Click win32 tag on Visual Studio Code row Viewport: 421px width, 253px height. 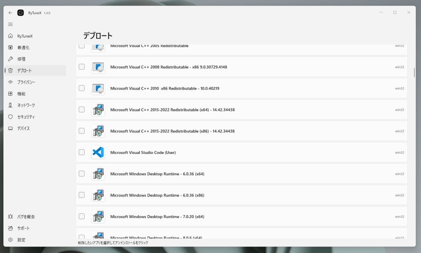point(400,153)
